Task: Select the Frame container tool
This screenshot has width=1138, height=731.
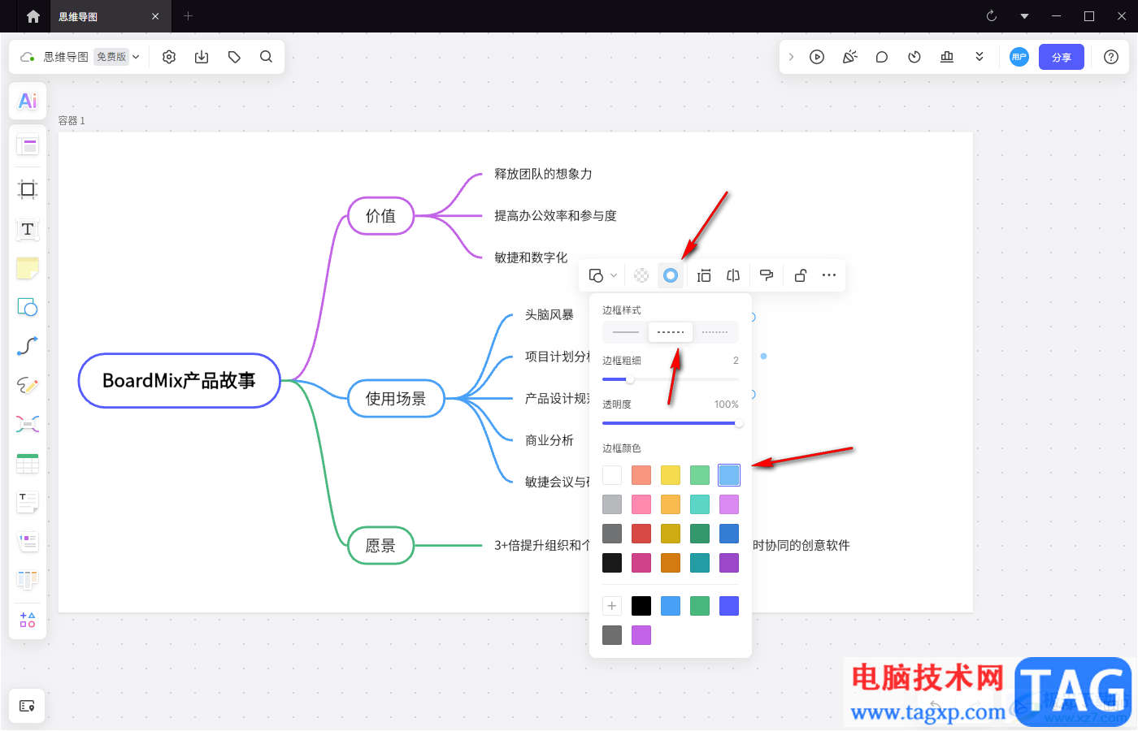Action: click(28, 189)
